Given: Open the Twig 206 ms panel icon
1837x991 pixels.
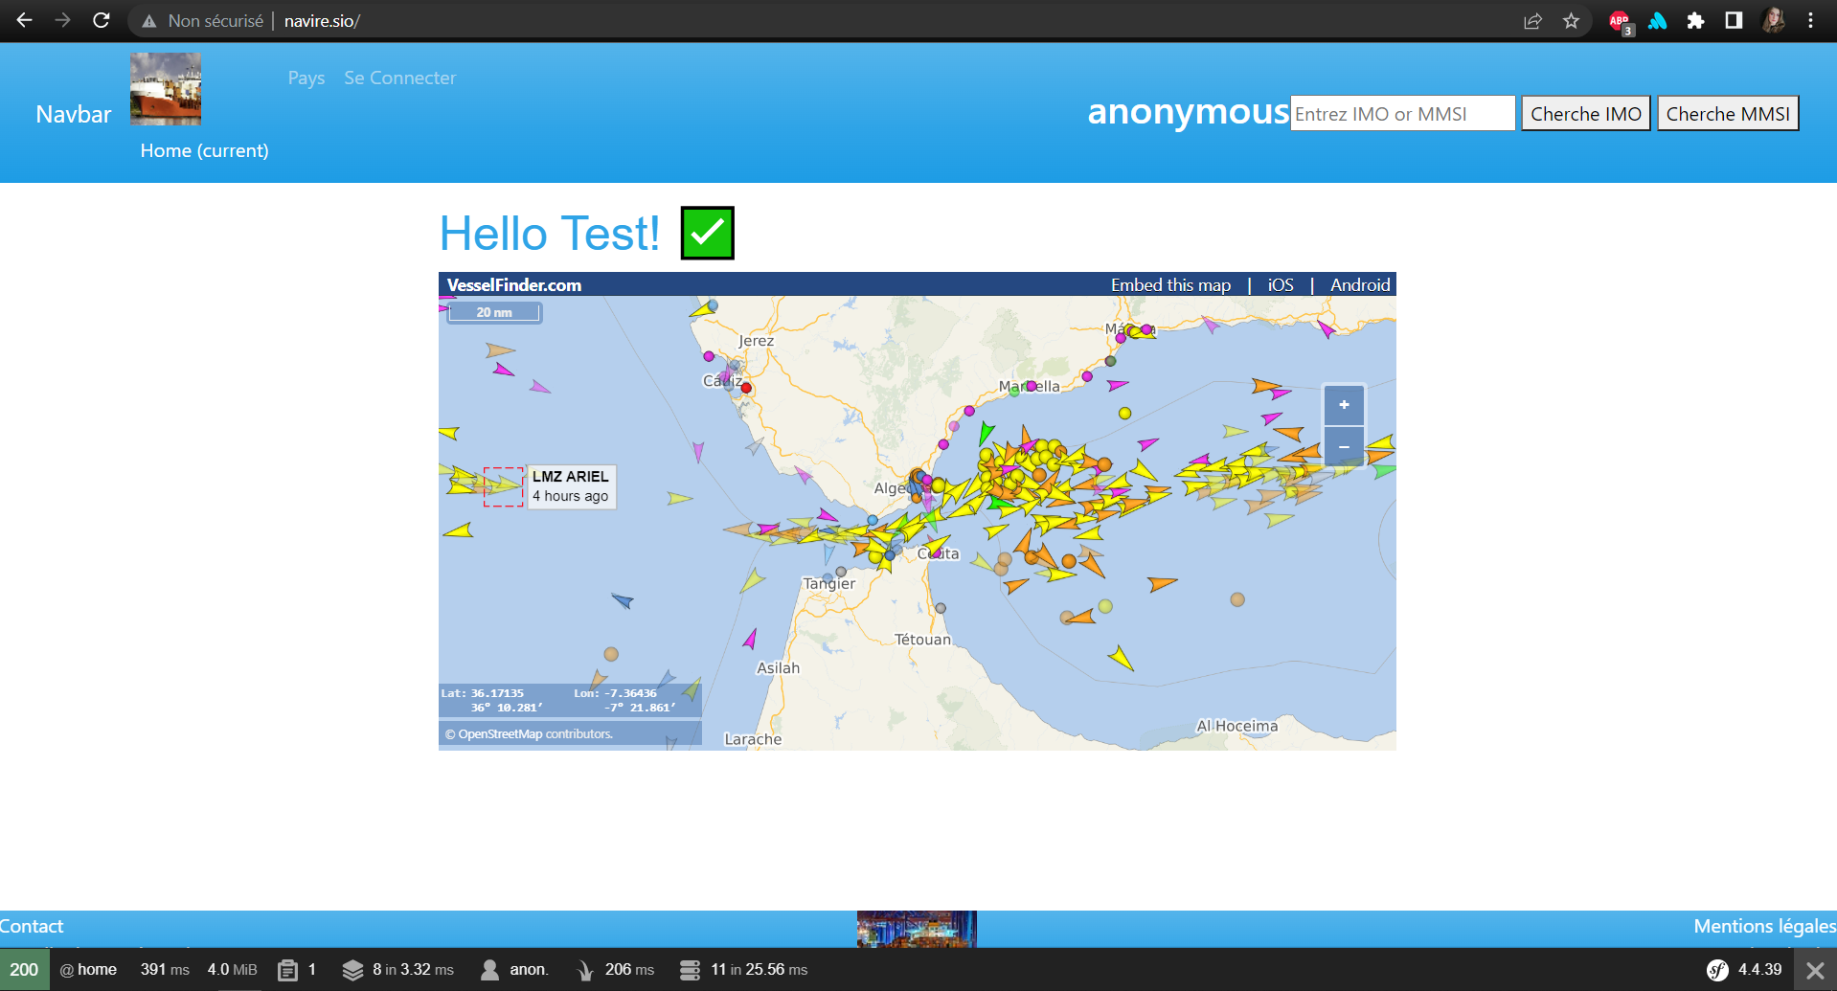Looking at the screenshot, I should 585,970.
